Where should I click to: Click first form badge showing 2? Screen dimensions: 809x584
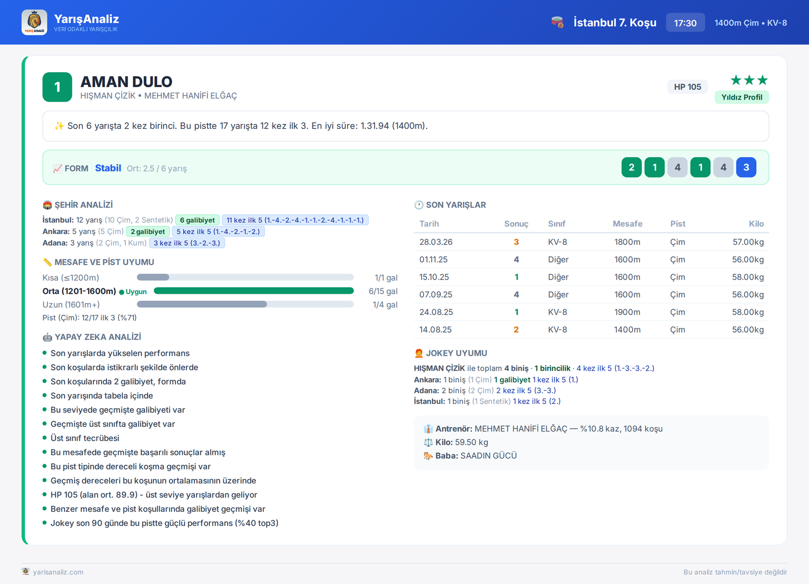pyautogui.click(x=632, y=167)
